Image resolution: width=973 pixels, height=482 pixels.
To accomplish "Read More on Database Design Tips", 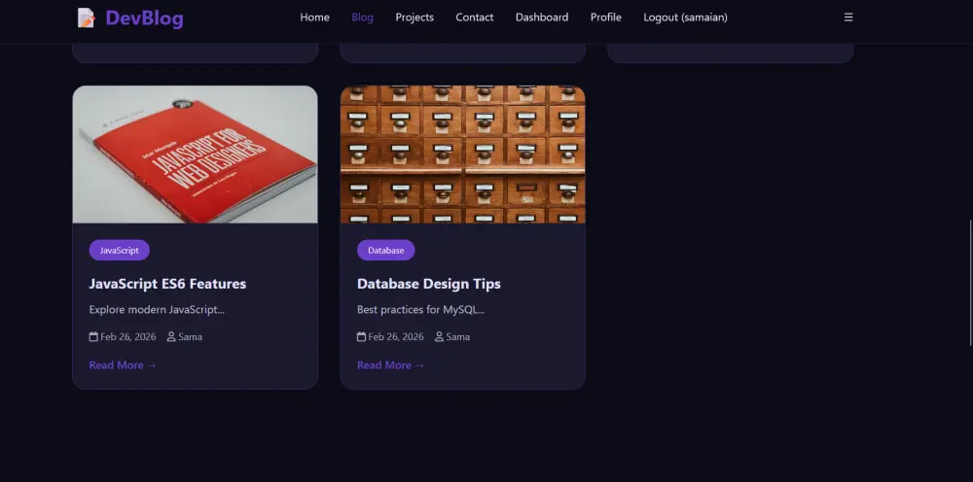I will [x=391, y=365].
